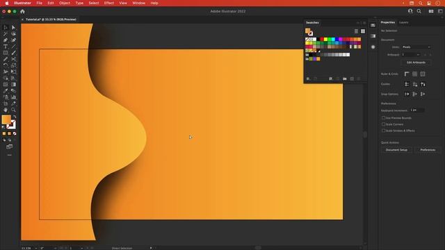Image resolution: width=445 pixels, height=250 pixels.
Task: Select the Selection tool in the toolbar
Action: pyautogui.click(x=6, y=28)
